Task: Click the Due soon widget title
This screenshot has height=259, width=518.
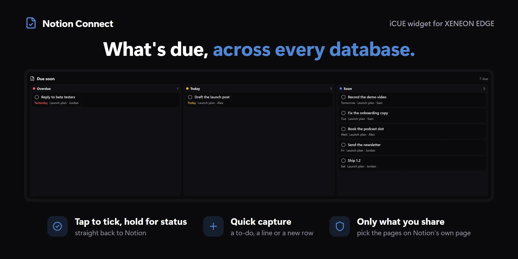Action: tap(46, 79)
